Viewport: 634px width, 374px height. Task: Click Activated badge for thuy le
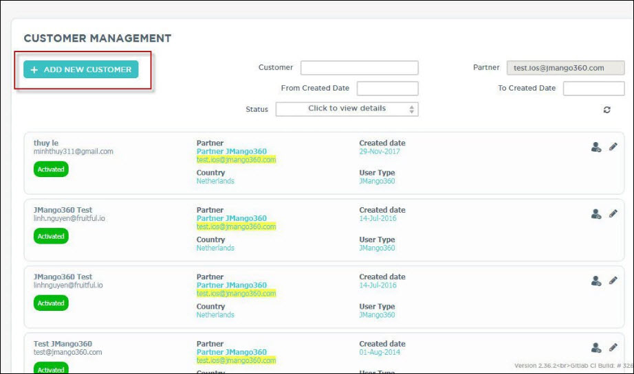pos(51,169)
